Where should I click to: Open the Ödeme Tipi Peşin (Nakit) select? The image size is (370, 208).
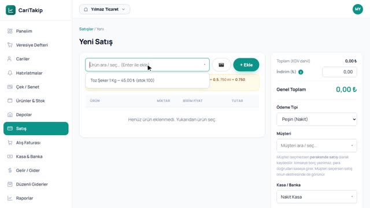coord(317,120)
